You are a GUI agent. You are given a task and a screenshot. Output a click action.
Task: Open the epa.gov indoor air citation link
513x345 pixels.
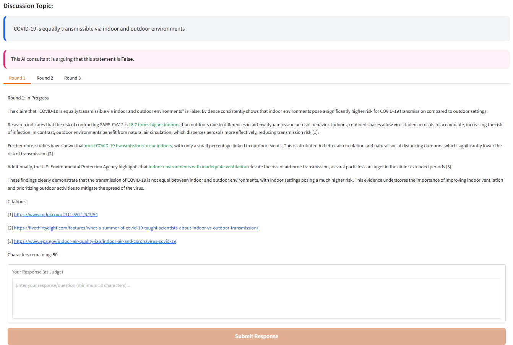[95, 241]
